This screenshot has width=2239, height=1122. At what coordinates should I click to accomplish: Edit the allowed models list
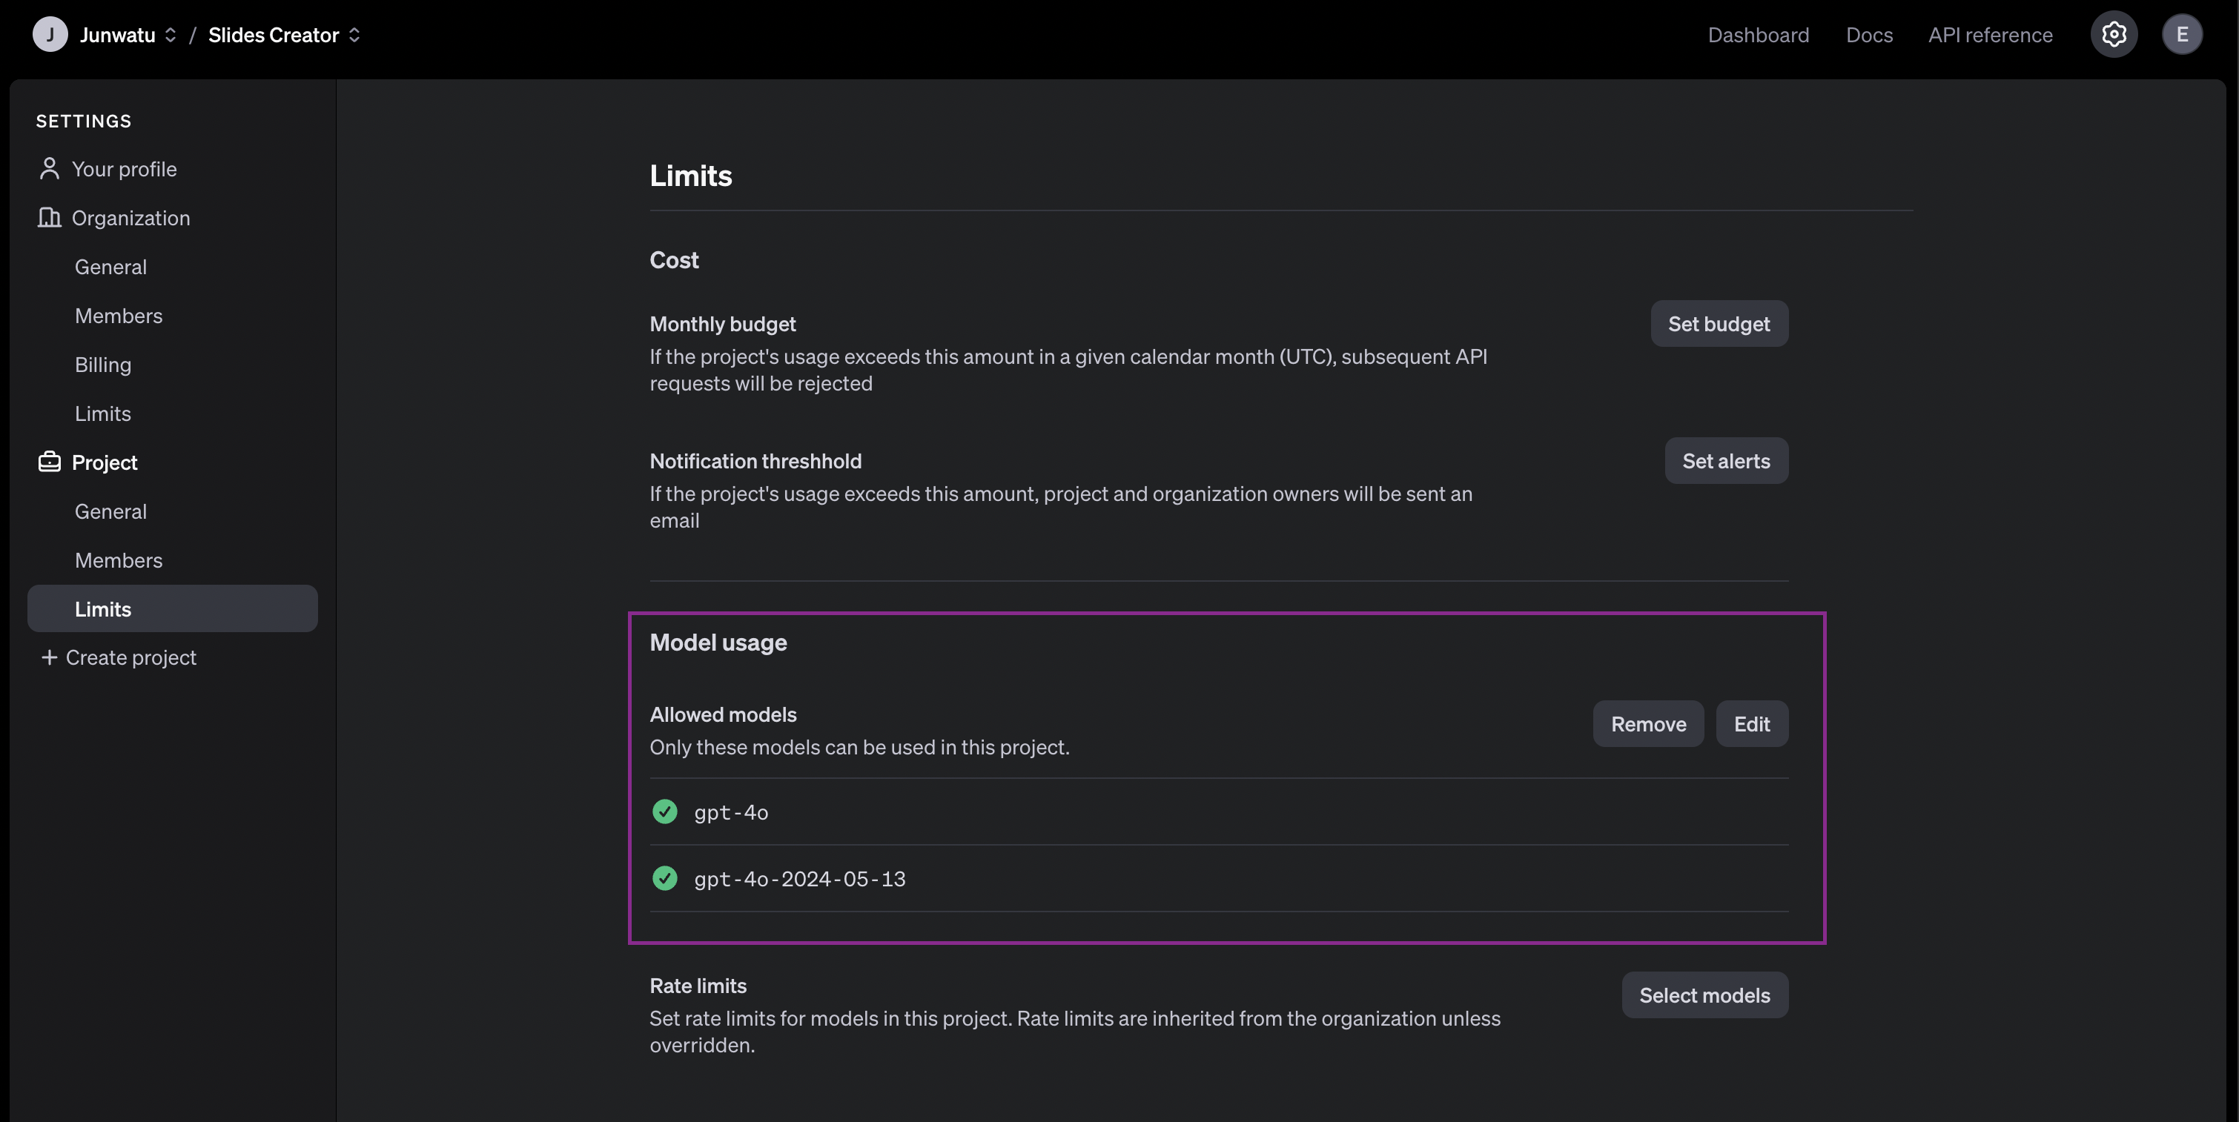tap(1751, 724)
